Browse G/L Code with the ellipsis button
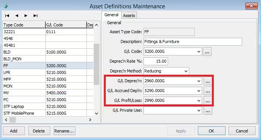Image resolution: width=261 pixels, height=140 pixels. pos(207,52)
